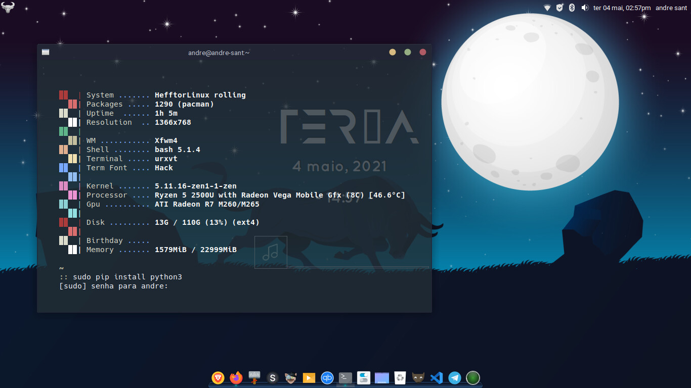Launch Visual Studio Code from the dock
Image resolution: width=691 pixels, height=388 pixels.
click(x=437, y=377)
